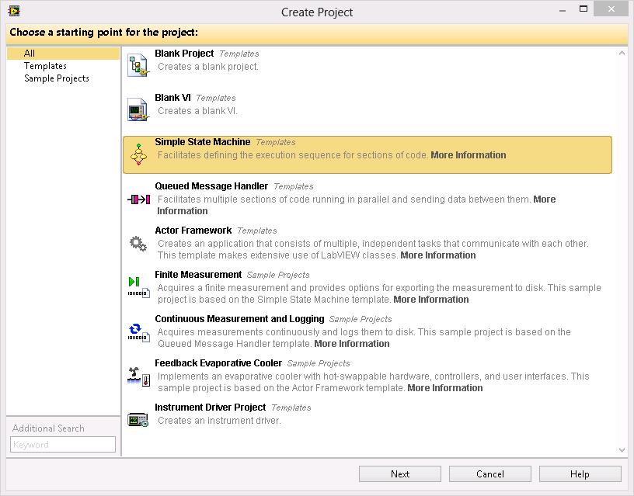634x496 pixels.
Task: Filter list by Templates category
Action: point(45,66)
